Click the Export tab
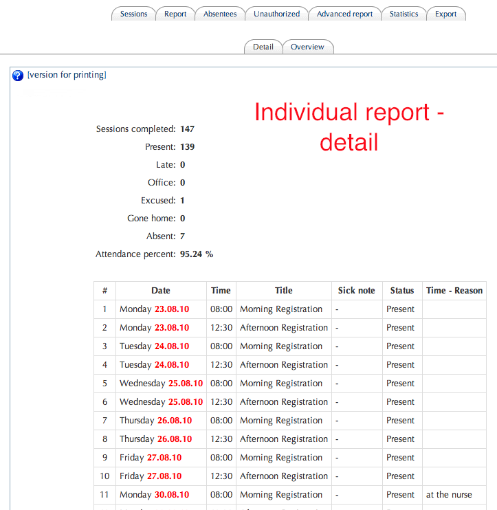The width and height of the screenshot is (497, 510). [x=445, y=14]
